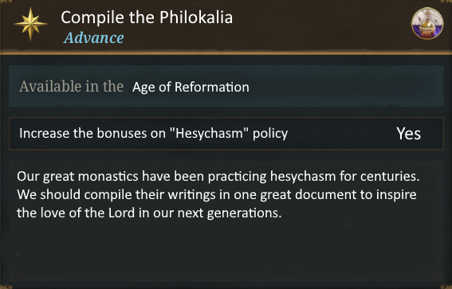The width and height of the screenshot is (452, 289).
Task: Click the "Available in the" label
Action: click(71, 86)
